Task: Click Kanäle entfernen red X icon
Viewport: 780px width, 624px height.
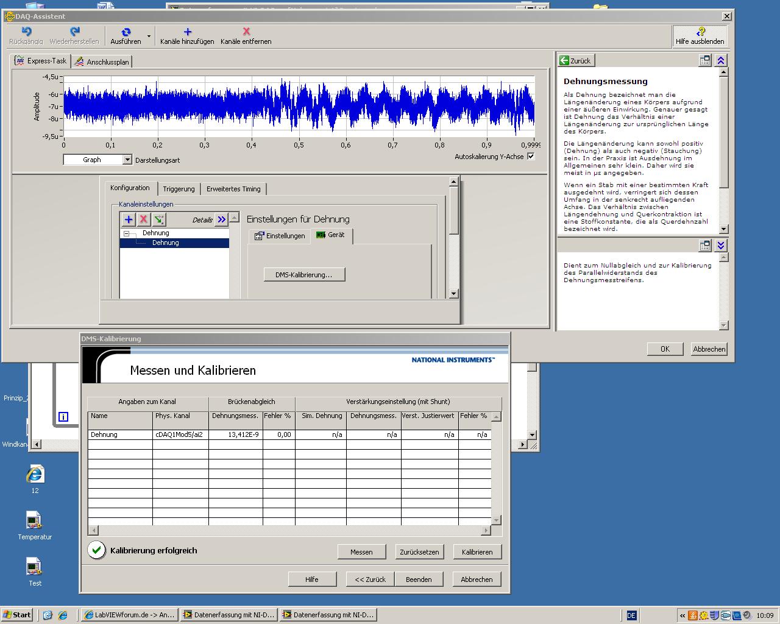Action: tap(246, 32)
